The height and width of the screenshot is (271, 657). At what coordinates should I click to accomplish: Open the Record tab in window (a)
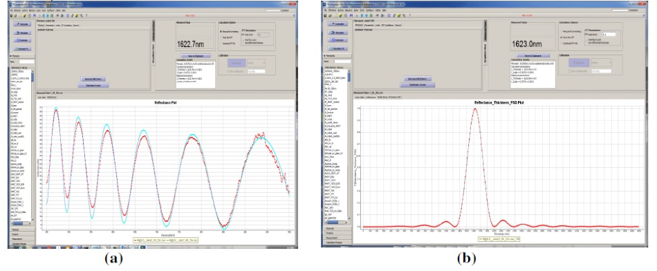click(76, 25)
